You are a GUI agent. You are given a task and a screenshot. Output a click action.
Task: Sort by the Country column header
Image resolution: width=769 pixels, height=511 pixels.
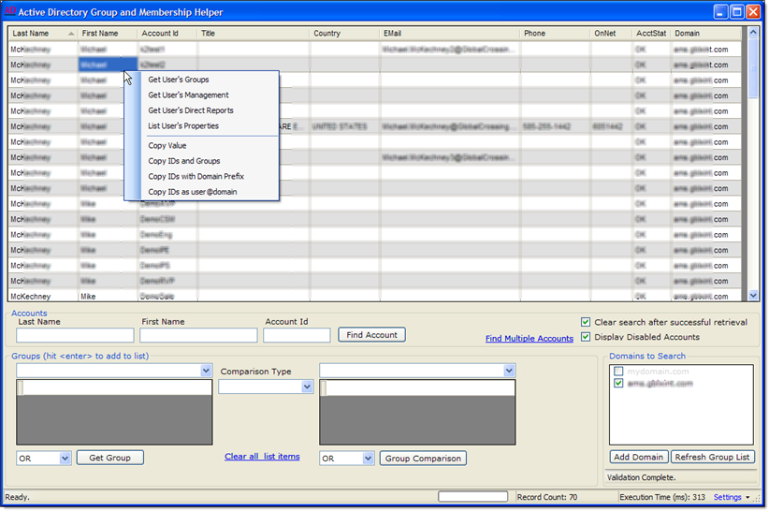(x=345, y=34)
